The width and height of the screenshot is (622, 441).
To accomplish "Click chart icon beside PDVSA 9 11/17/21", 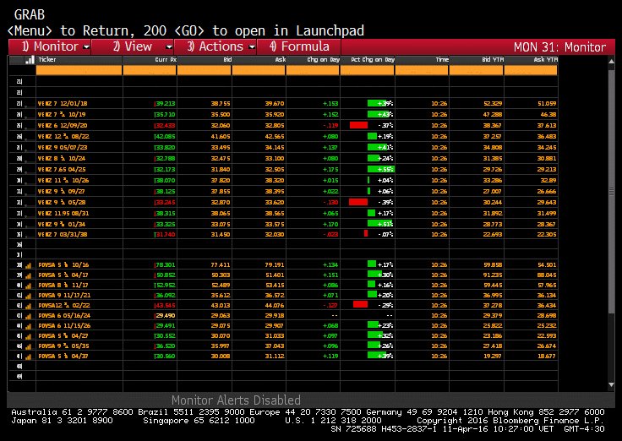I will point(30,295).
